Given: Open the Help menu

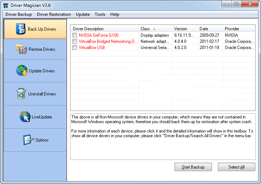Looking at the screenshot, I should pos(115,14).
